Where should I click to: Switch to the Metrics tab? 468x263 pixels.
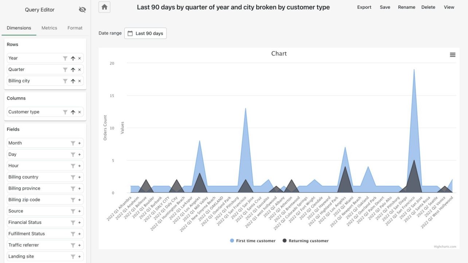(49, 28)
